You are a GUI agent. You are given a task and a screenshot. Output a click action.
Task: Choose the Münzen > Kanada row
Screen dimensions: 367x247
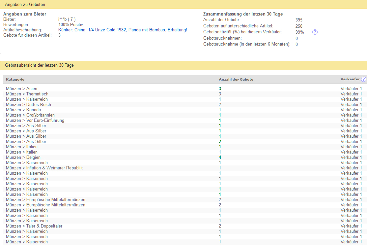[x=23, y=110]
